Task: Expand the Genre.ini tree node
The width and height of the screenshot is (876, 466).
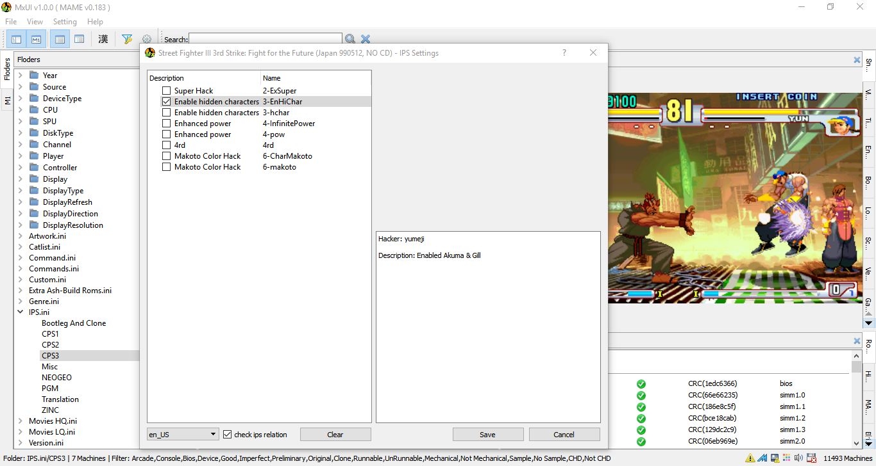Action: [21, 301]
